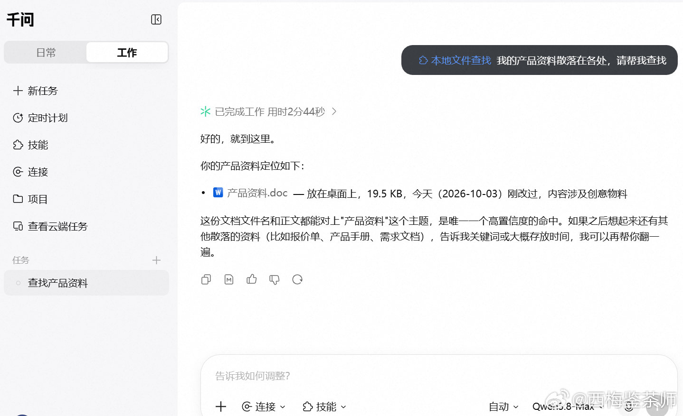
Task: Collapse the sidebar with the panel icon
Action: (156, 19)
